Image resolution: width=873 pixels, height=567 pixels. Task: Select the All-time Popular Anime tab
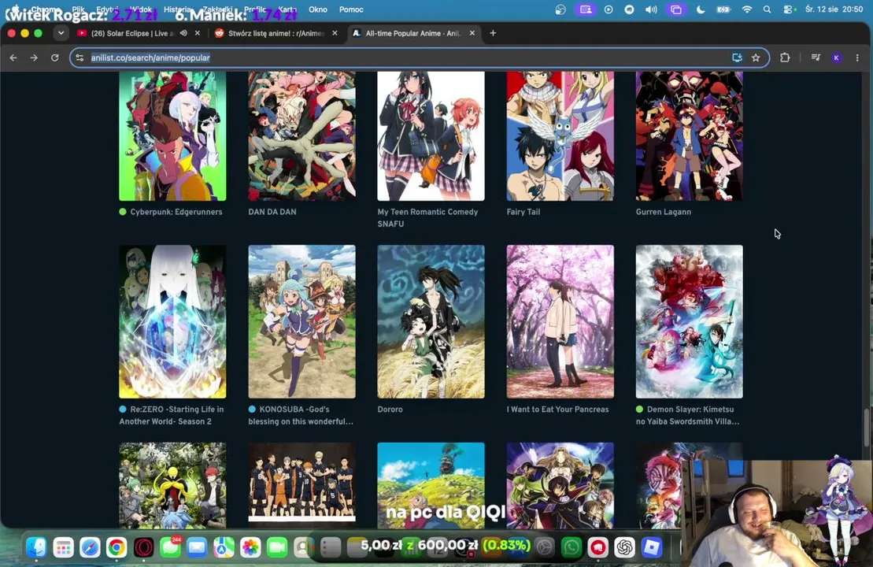tap(413, 33)
